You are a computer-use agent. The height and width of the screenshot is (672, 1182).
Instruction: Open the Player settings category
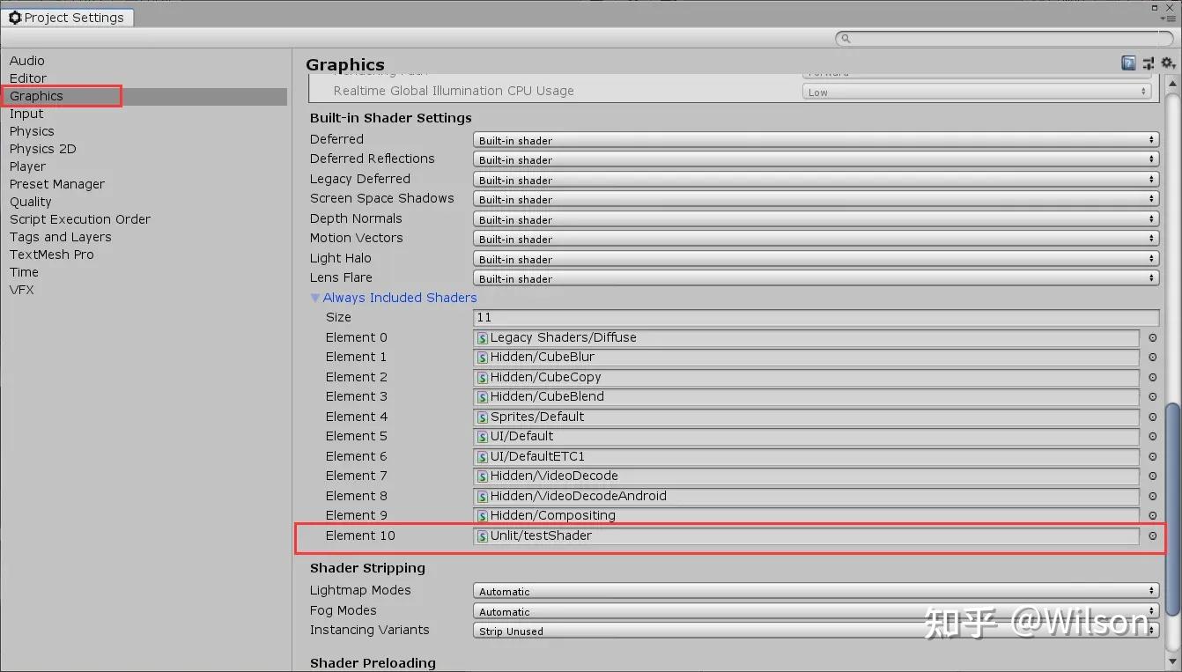pyautogui.click(x=27, y=166)
